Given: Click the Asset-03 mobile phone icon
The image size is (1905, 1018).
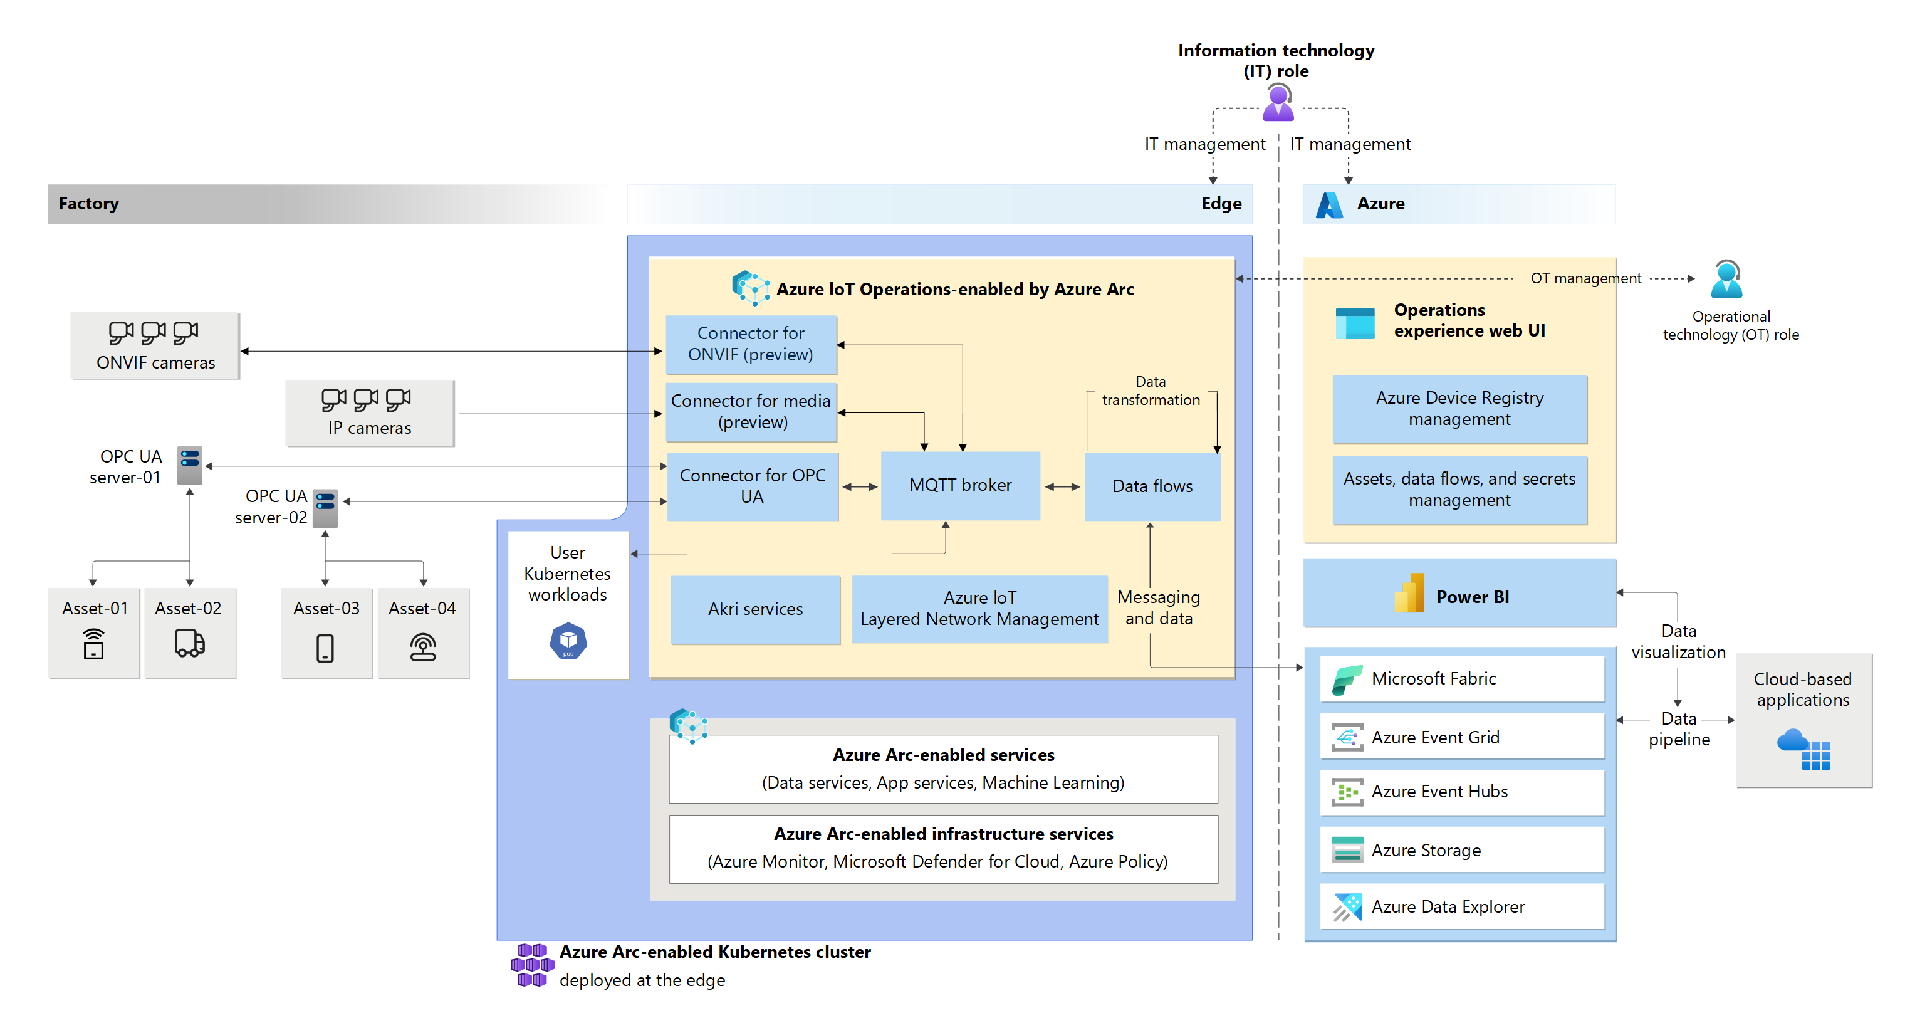Looking at the screenshot, I should tap(325, 649).
